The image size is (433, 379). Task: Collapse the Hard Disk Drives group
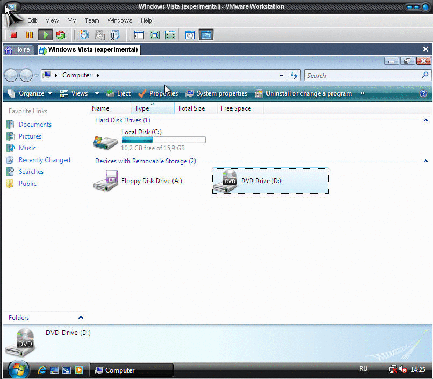[425, 120]
